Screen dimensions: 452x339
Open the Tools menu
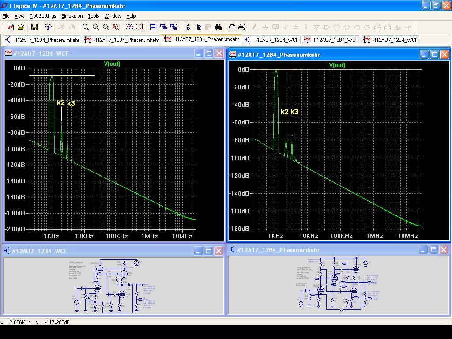(94, 16)
